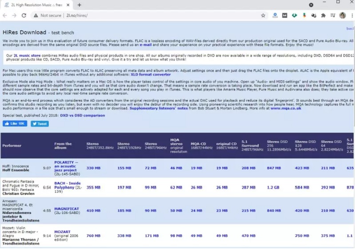Bookmark this page with the star icon
355x249 pixels.
[x=263, y=16]
